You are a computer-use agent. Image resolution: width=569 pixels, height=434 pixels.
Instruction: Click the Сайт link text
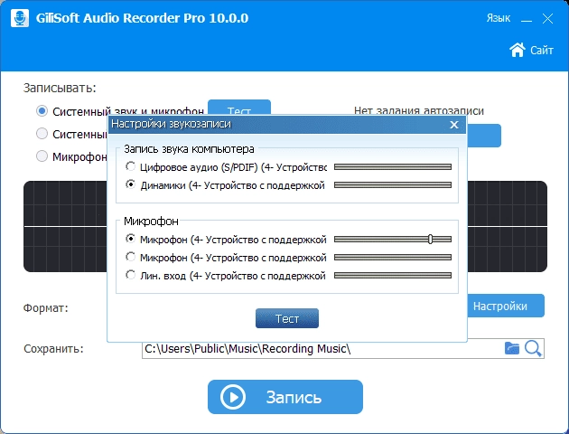pos(542,50)
